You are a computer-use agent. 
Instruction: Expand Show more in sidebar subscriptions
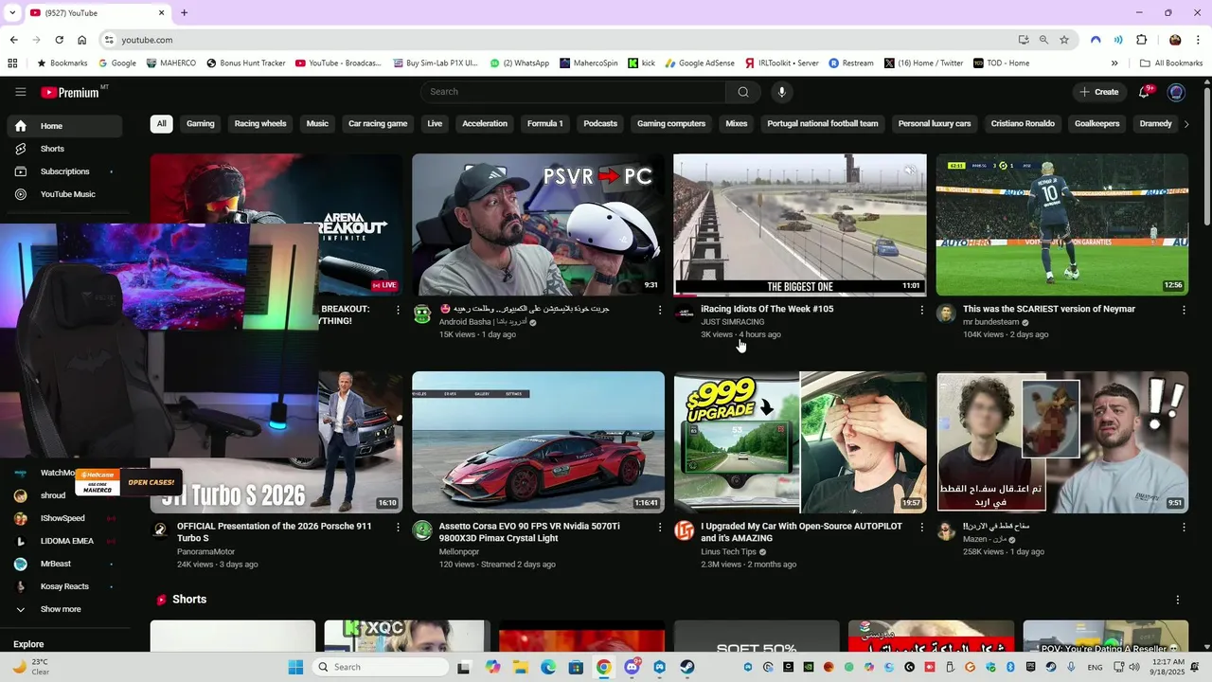pyautogui.click(x=61, y=609)
